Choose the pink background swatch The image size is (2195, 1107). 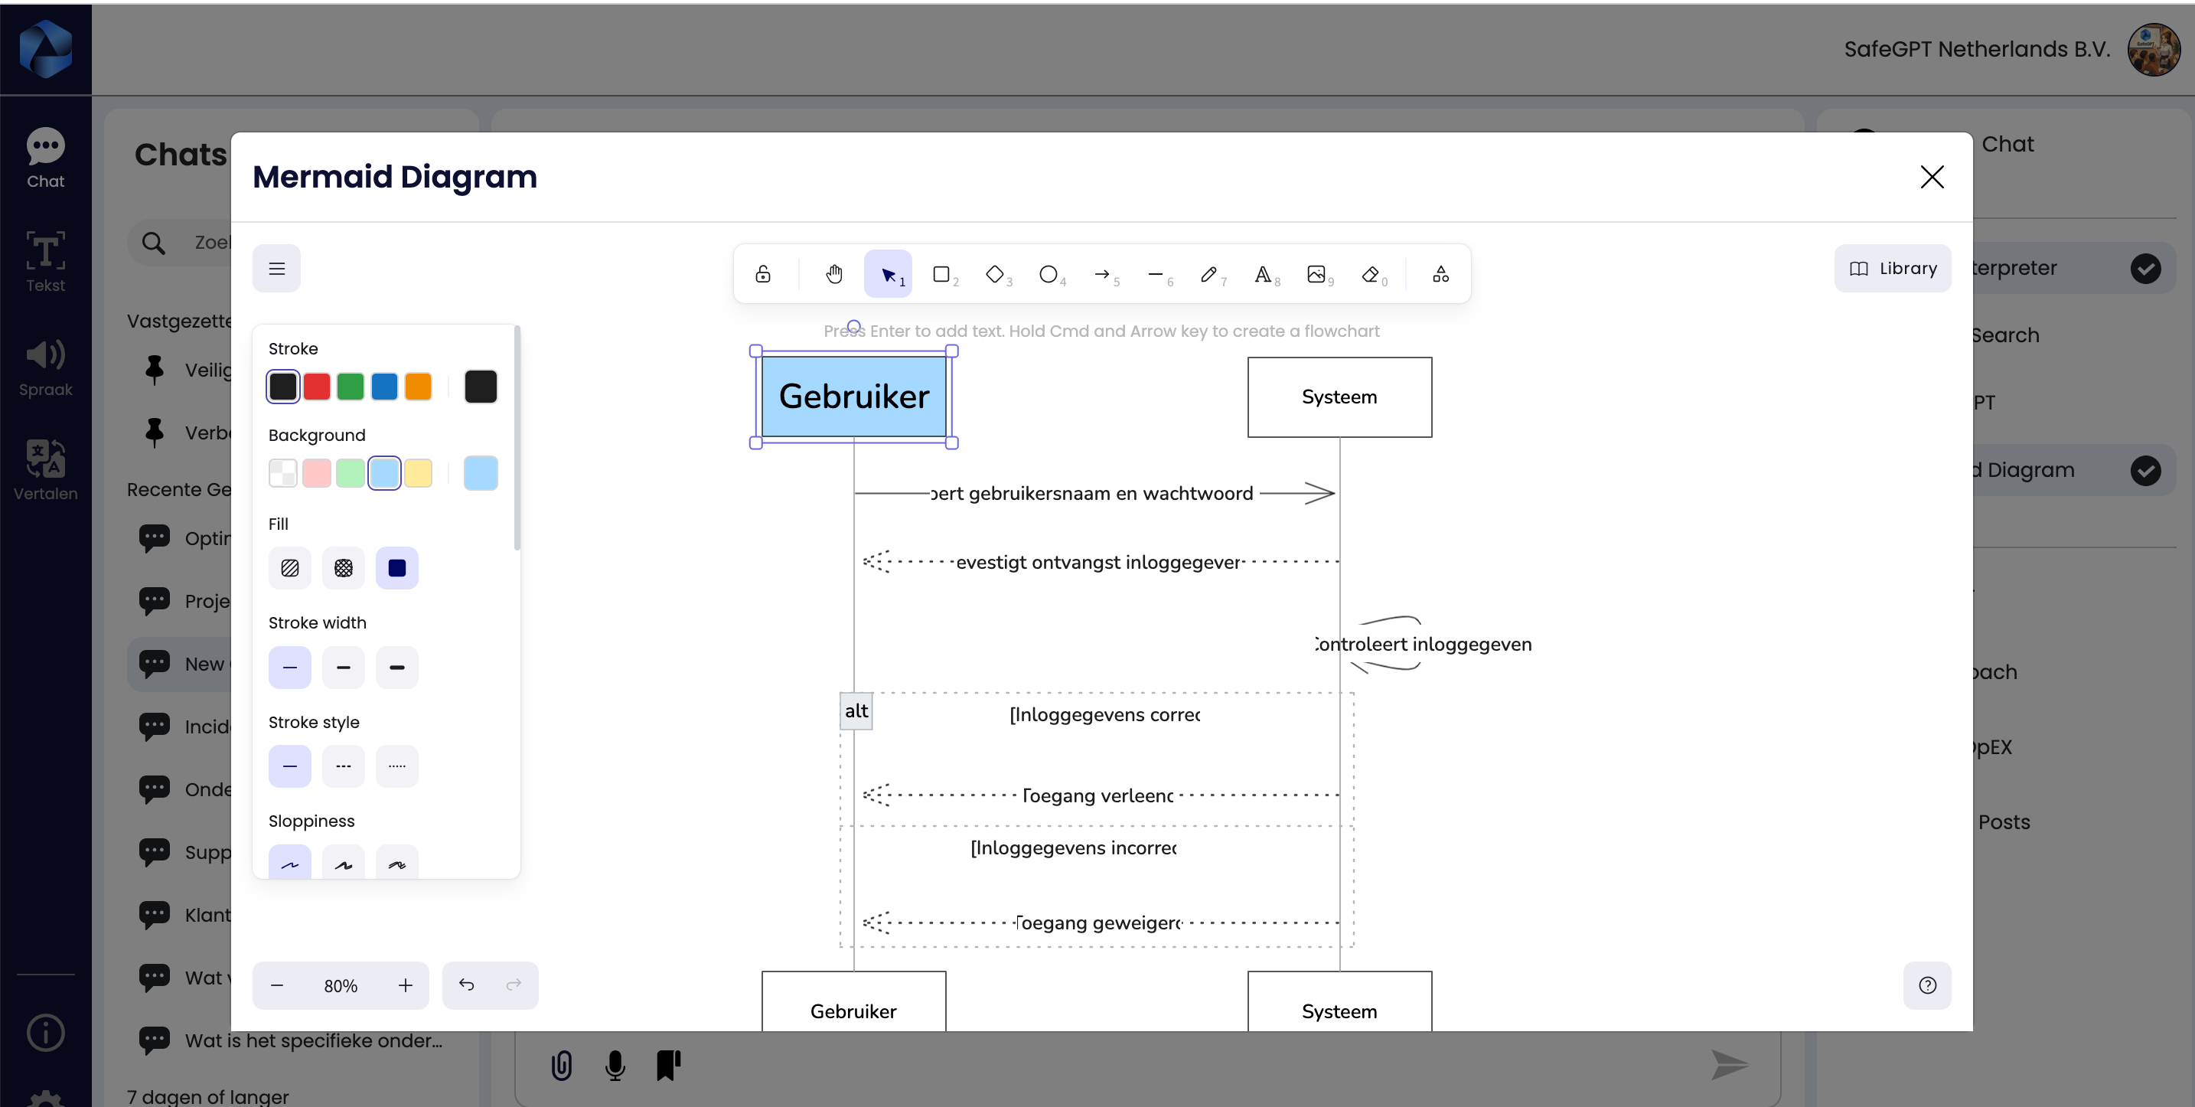(317, 473)
